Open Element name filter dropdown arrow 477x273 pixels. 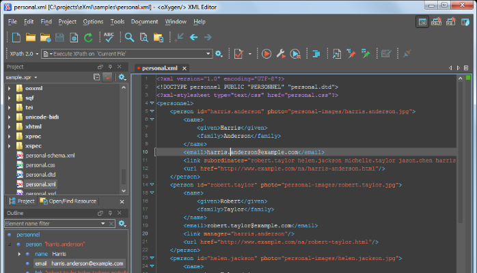click(x=103, y=224)
